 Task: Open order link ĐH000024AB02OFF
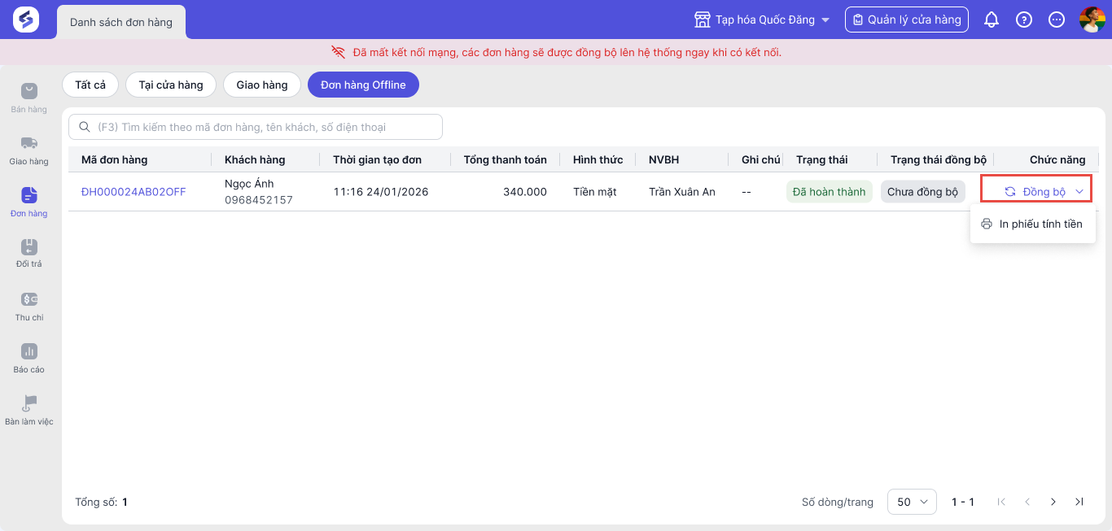click(x=134, y=192)
